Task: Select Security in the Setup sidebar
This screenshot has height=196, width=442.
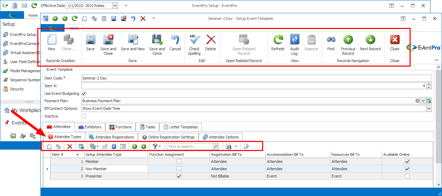Action: coord(14,89)
